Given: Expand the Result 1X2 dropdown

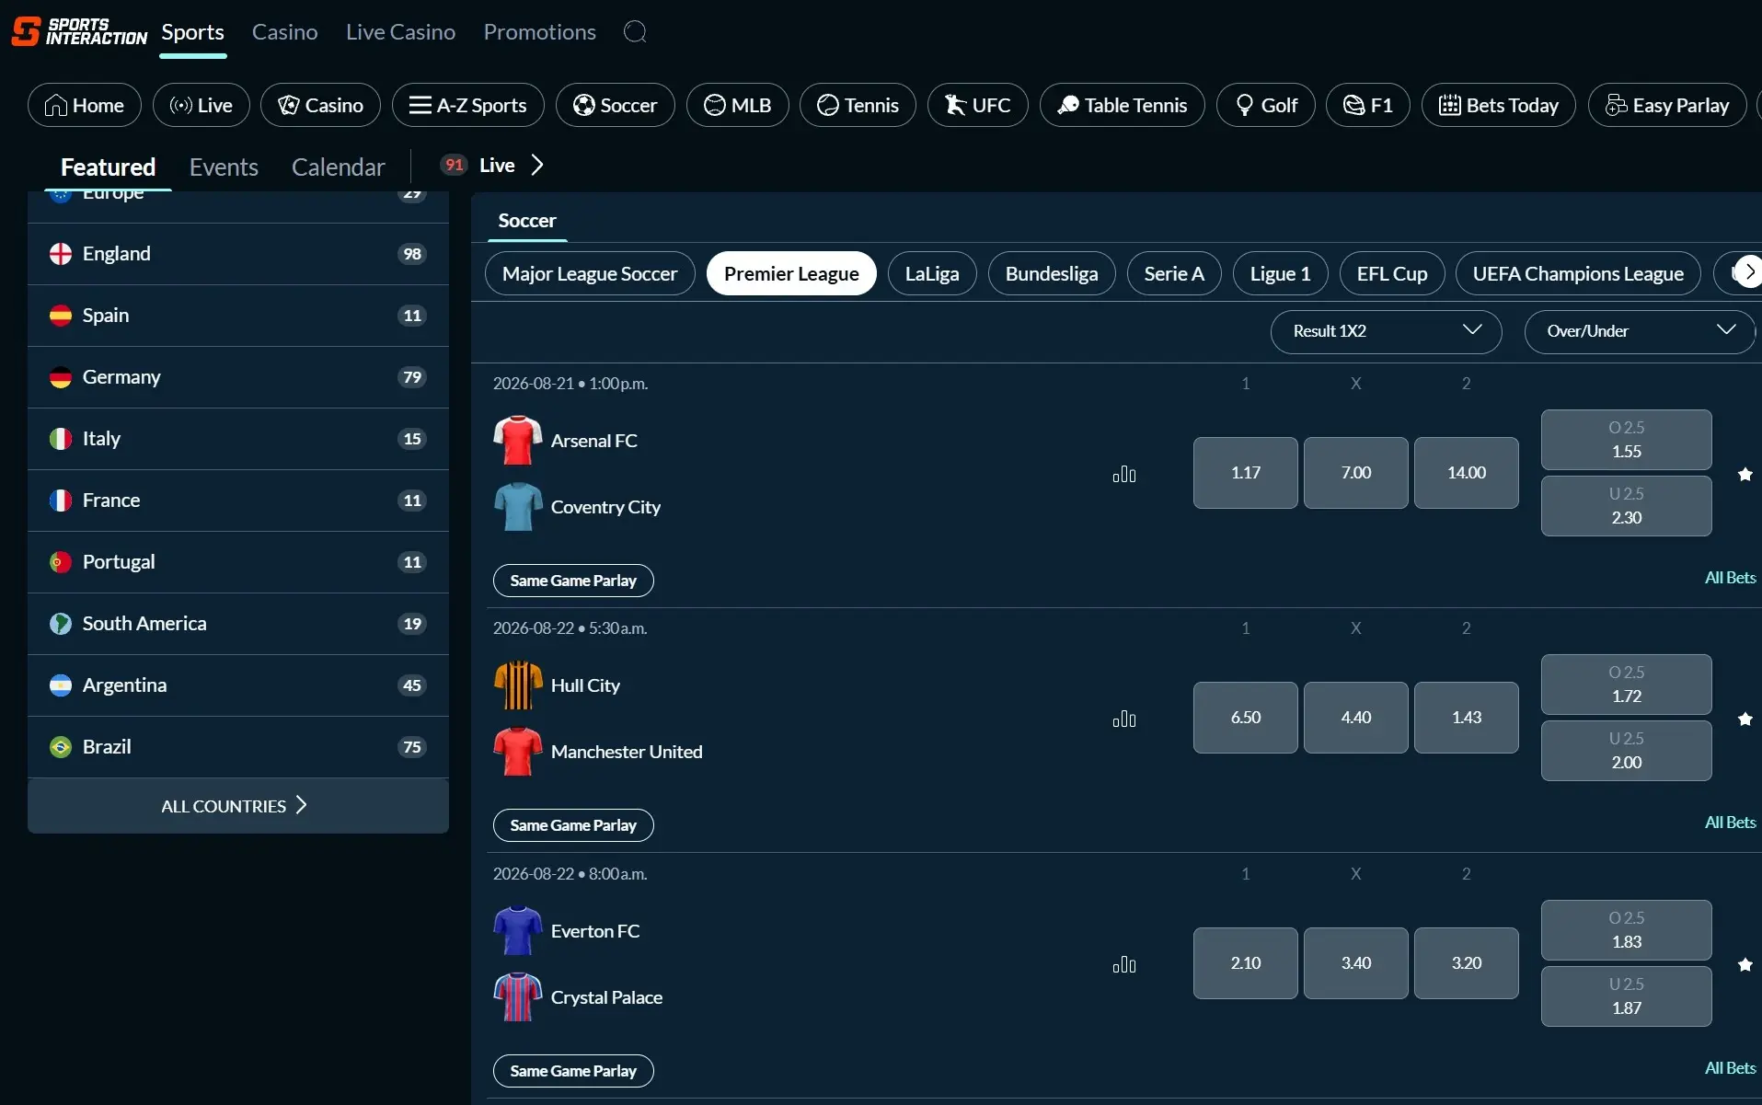Looking at the screenshot, I should (1387, 331).
